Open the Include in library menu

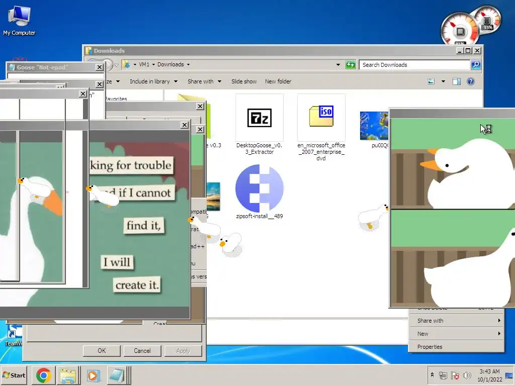[x=153, y=81]
